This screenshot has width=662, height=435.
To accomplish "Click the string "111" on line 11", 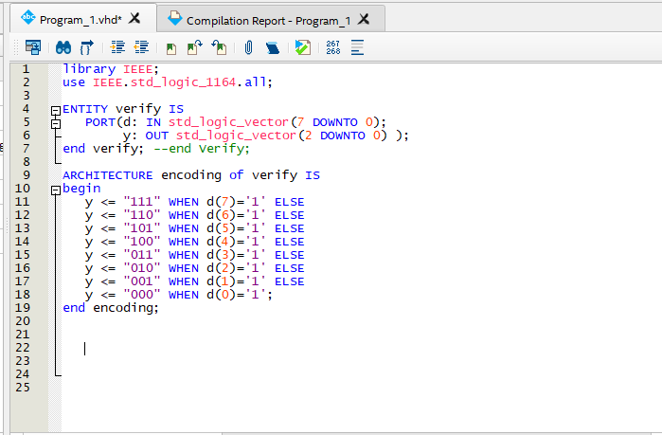I will click(x=142, y=202).
